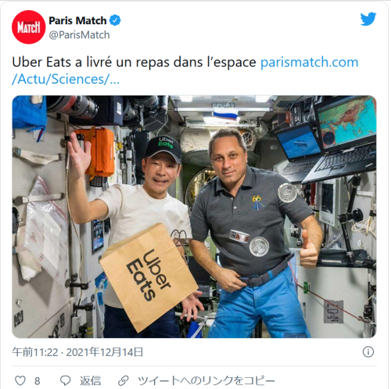This screenshot has height=389, width=391.
Task: Open the Uber Eats space photo
Action: (194, 217)
